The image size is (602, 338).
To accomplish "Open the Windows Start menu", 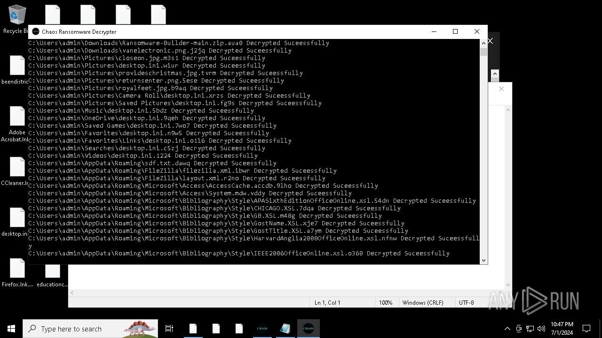I will pyautogui.click(x=11, y=329).
